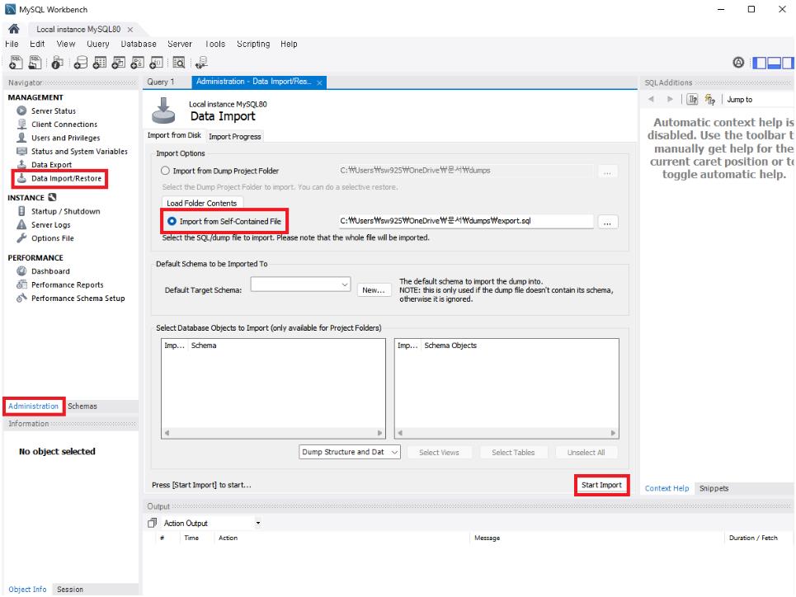The image size is (796, 597).
Task: Click the new SQL tab toolbar icon
Action: click(x=16, y=63)
